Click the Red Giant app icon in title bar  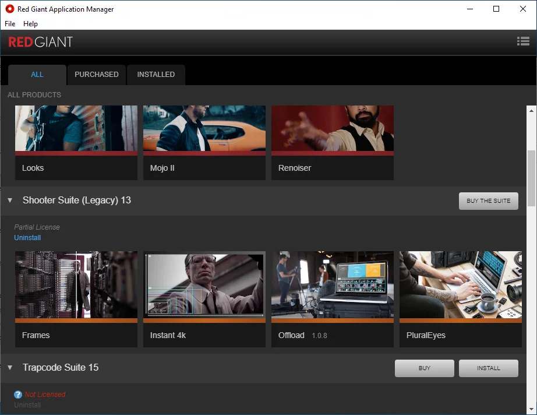[9, 9]
